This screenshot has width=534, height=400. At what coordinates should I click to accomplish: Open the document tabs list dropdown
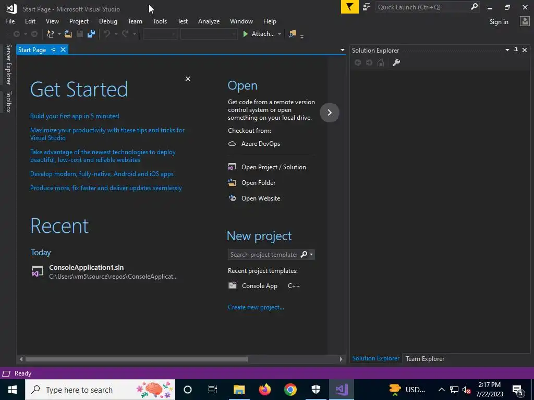pos(342,50)
